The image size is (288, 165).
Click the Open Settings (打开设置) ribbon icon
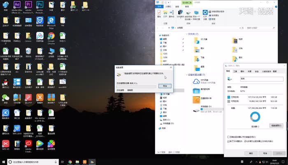[x=205, y=14]
